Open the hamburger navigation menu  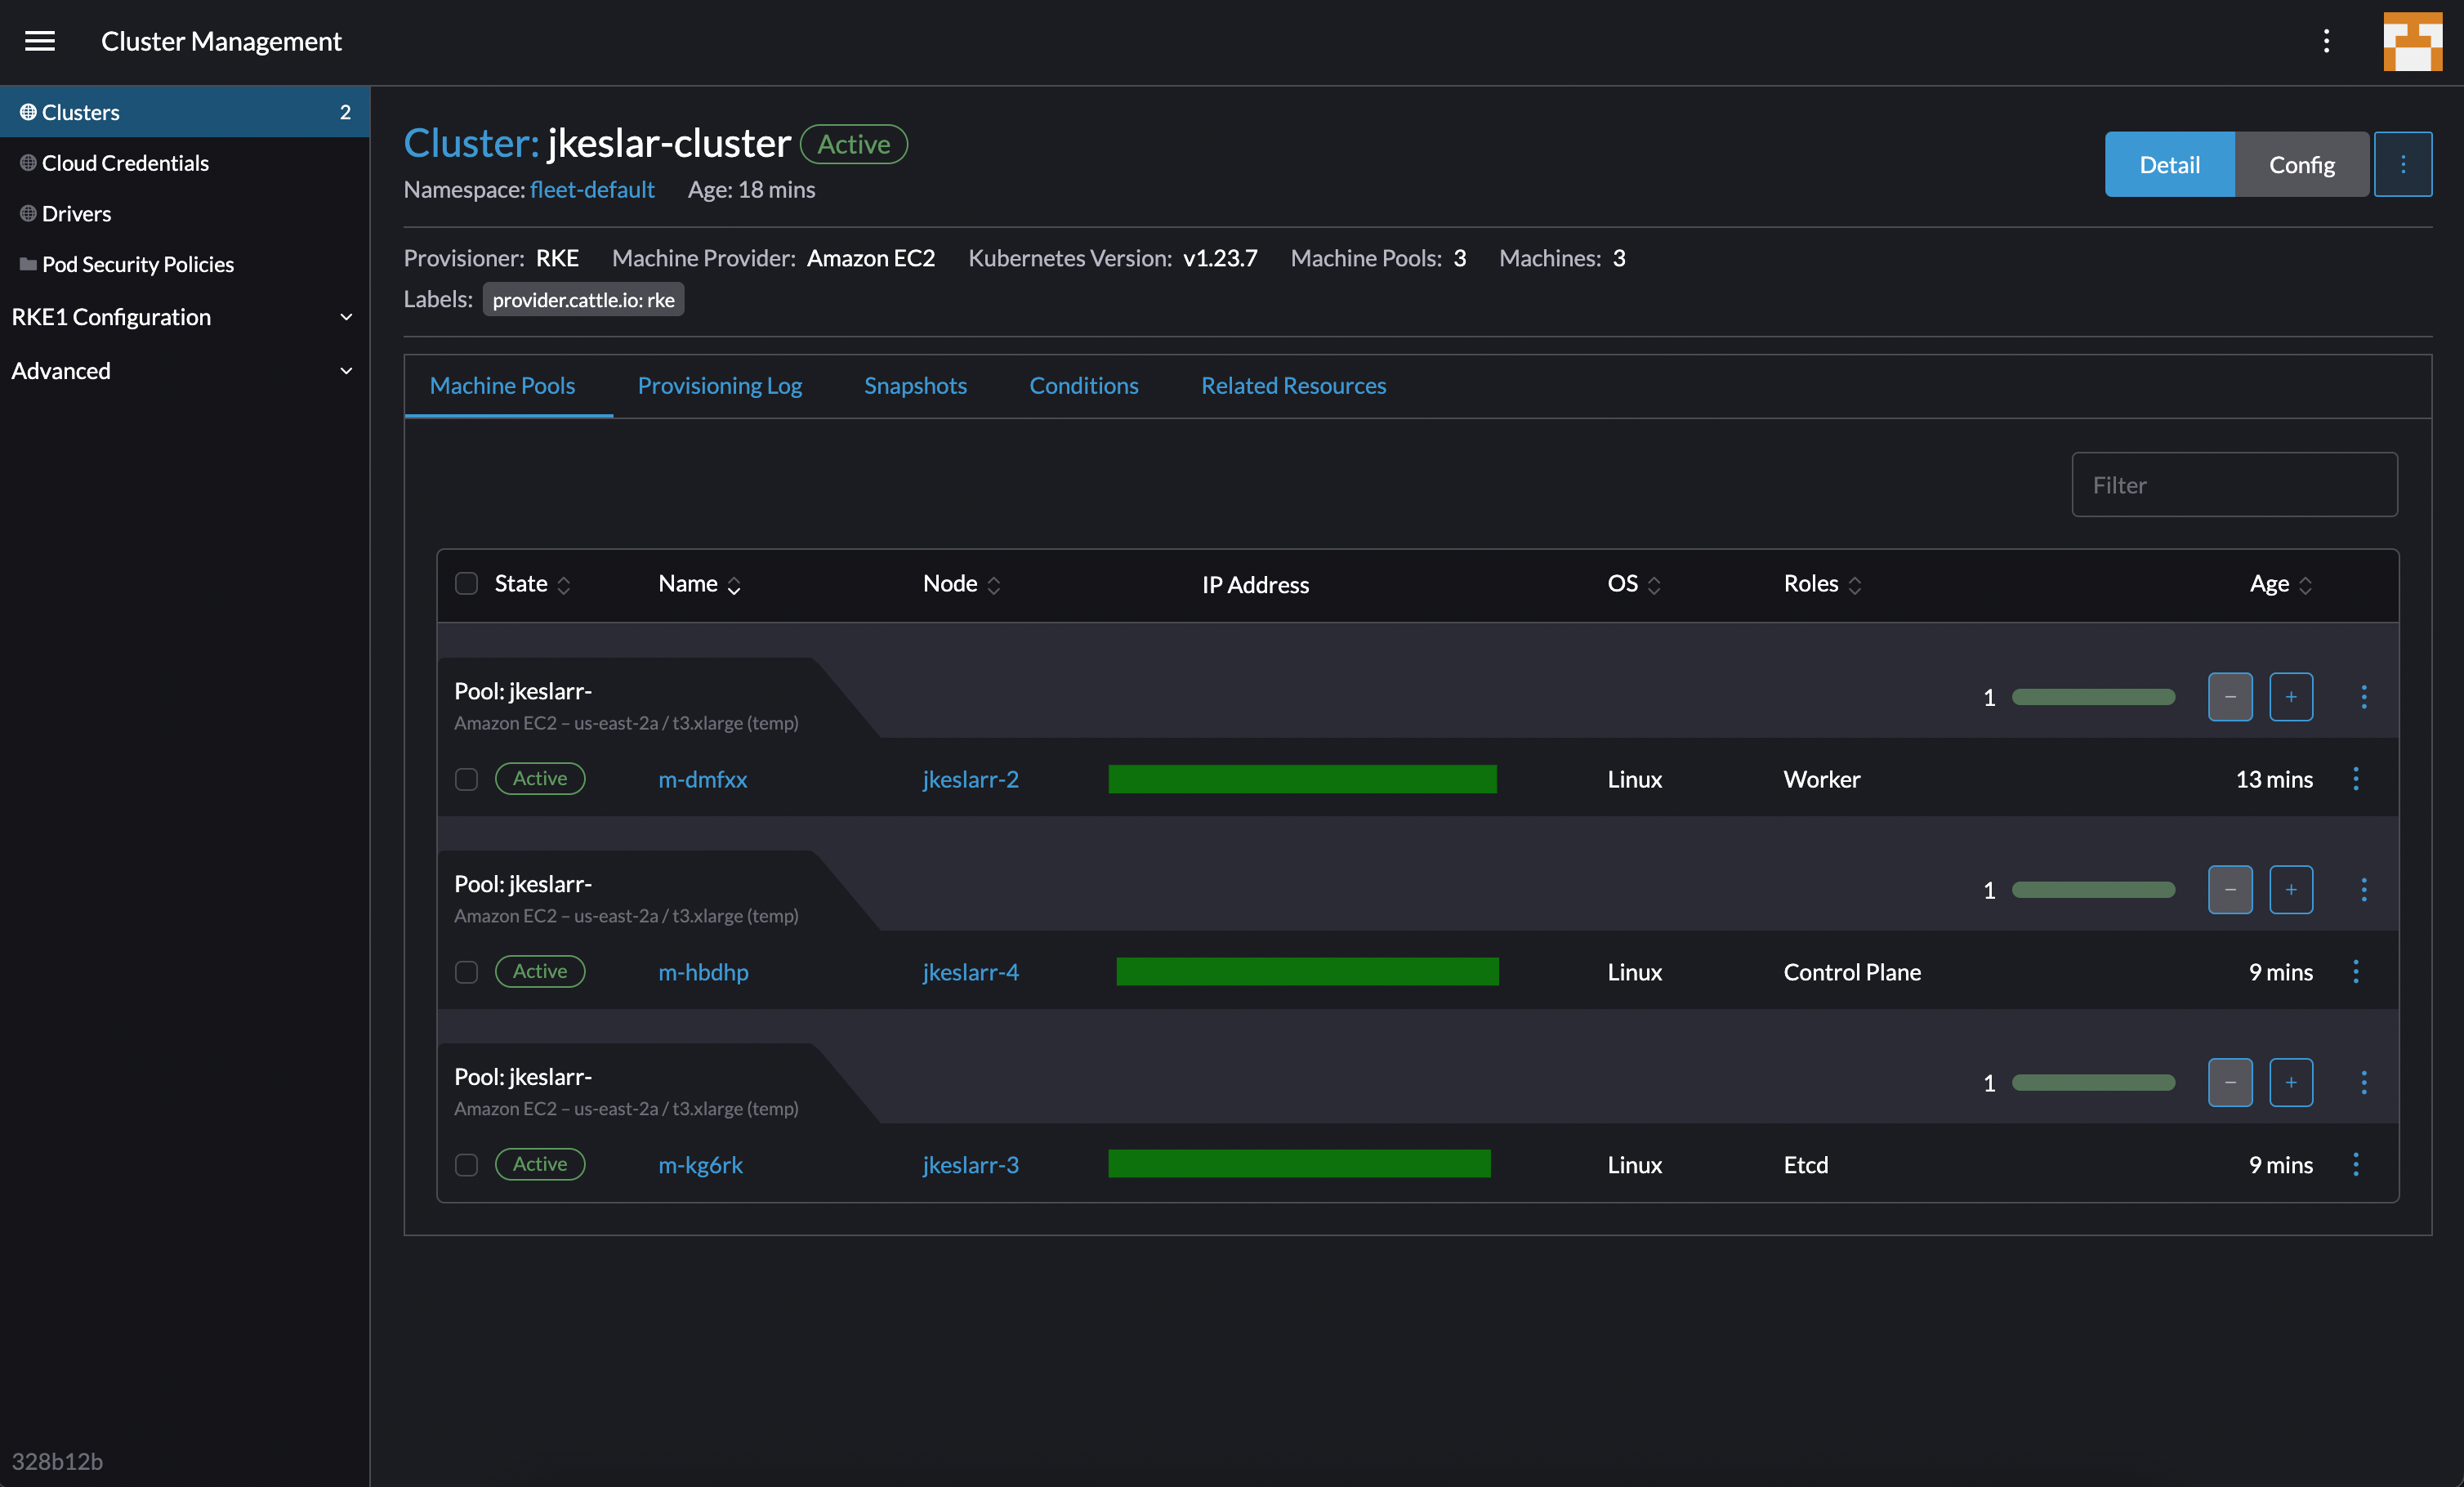click(40, 41)
